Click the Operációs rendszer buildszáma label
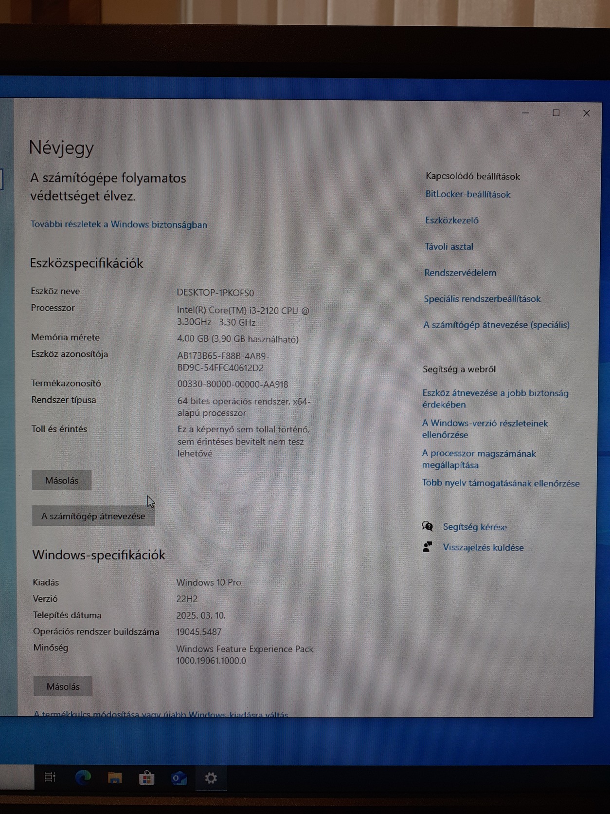The image size is (610, 814). [96, 631]
